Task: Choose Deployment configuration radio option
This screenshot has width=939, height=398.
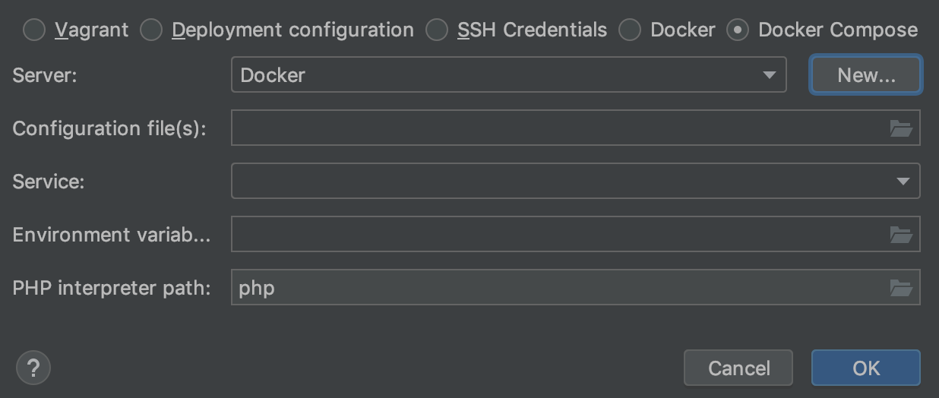Action: [151, 30]
